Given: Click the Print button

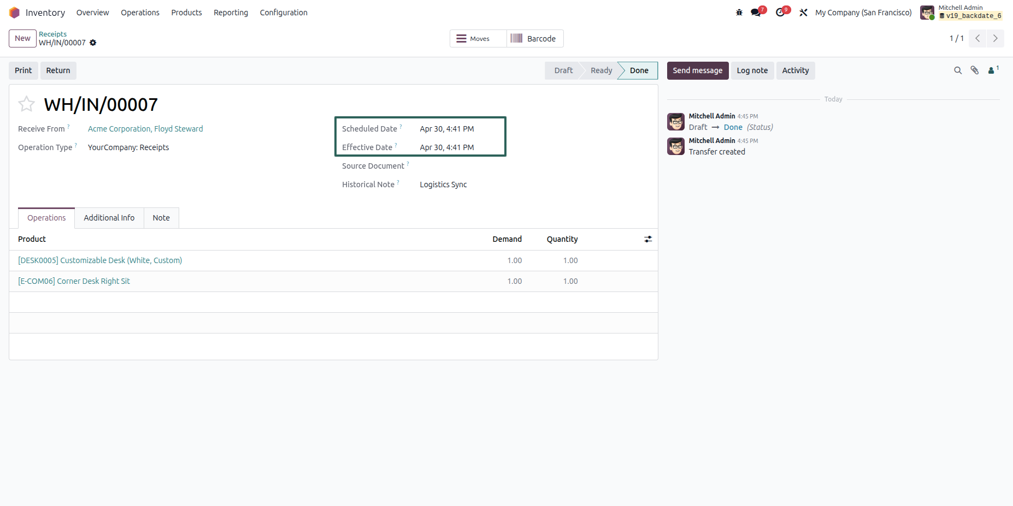Looking at the screenshot, I should [23, 70].
